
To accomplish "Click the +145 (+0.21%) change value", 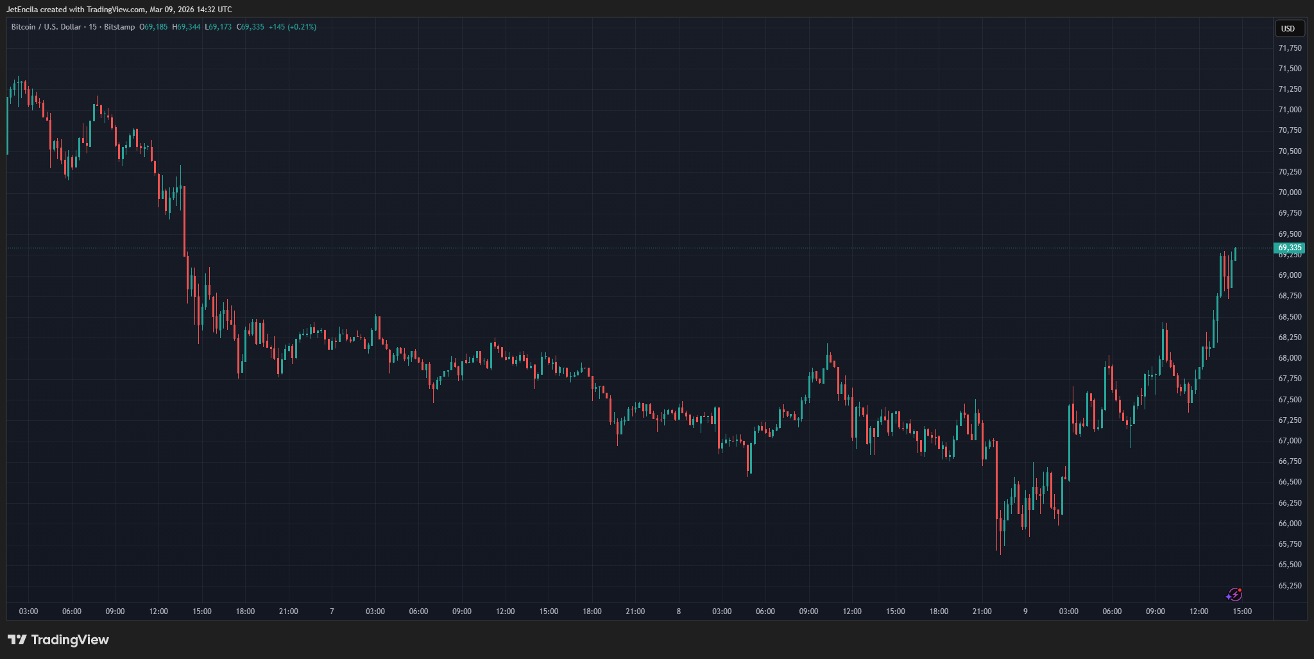I will pyautogui.click(x=293, y=27).
